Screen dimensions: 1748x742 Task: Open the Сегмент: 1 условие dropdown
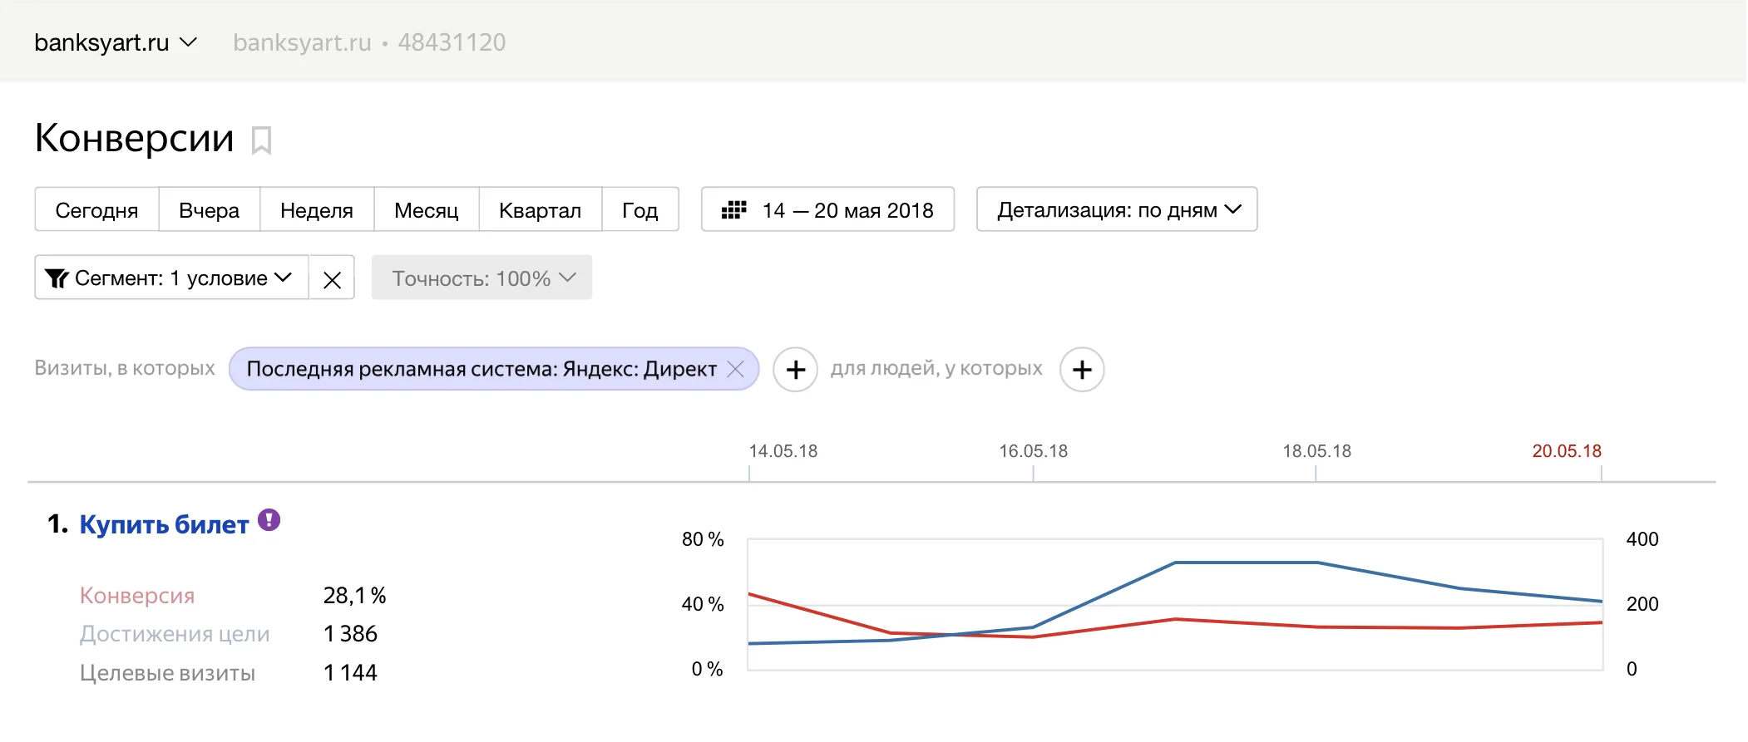coord(171,278)
